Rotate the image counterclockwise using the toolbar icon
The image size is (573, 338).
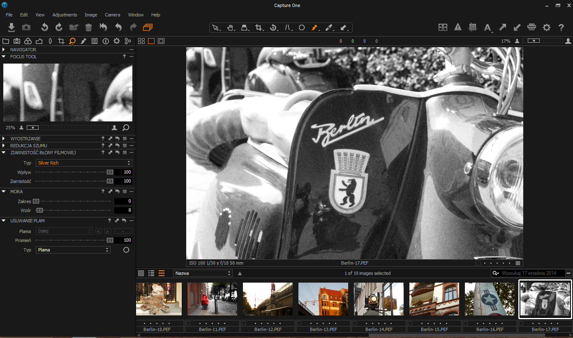coord(44,27)
